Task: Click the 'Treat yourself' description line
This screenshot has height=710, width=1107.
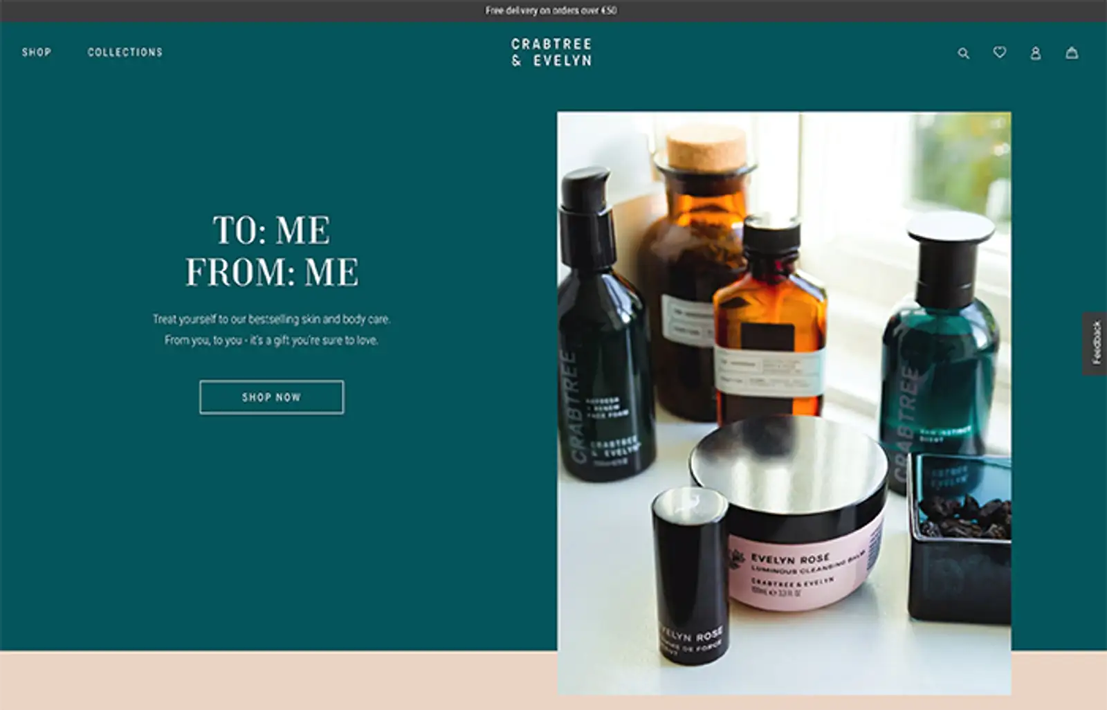Action: [x=271, y=319]
